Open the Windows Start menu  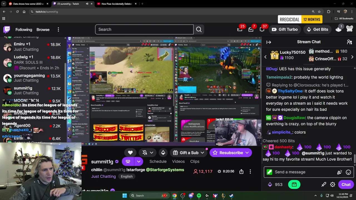point(125,196)
